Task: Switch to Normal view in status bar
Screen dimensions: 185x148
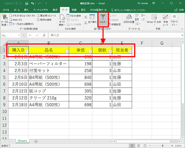Action: pos(132,146)
